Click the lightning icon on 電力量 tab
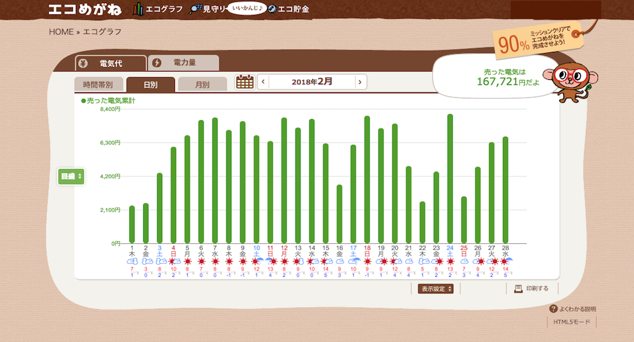Viewport: 634px width, 342px height. 157,63
